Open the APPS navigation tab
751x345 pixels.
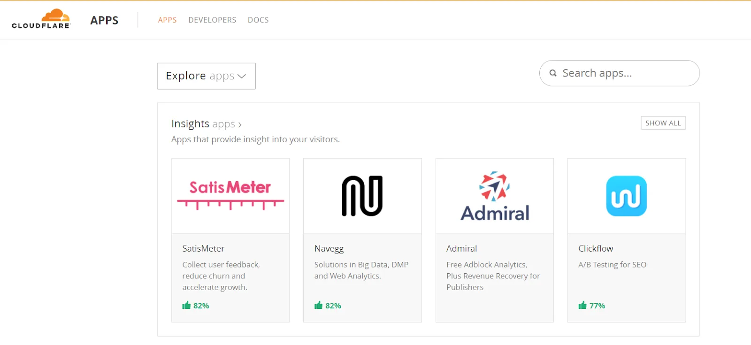167,20
